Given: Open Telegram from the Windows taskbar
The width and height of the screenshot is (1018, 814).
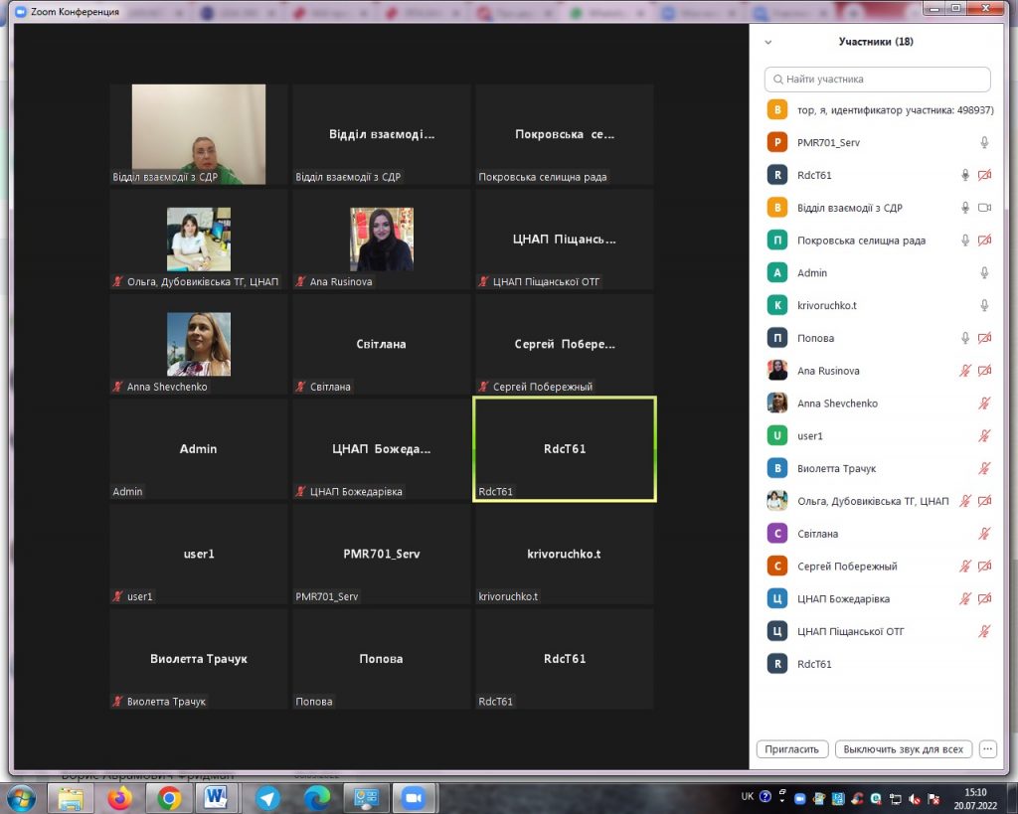Looking at the screenshot, I should point(267,797).
